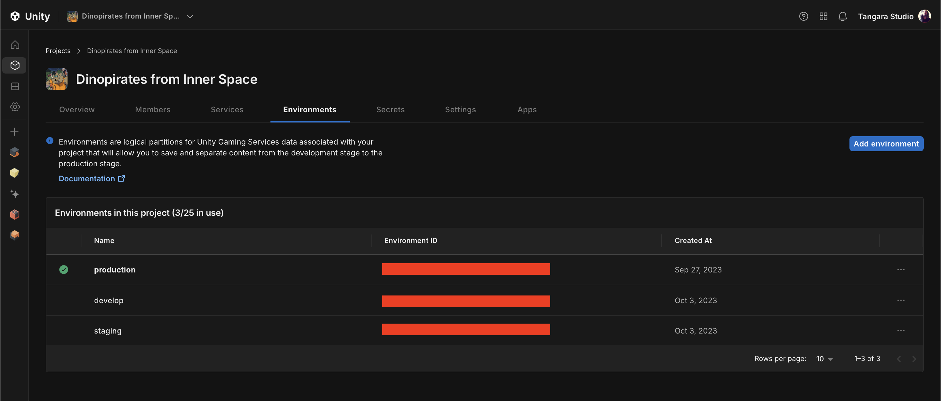This screenshot has width=941, height=401.
Task: Switch to the Services tab
Action: [227, 110]
